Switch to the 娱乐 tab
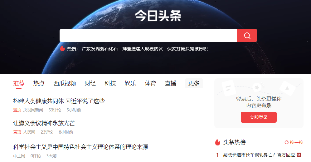The image size is (311, 162). (x=130, y=83)
